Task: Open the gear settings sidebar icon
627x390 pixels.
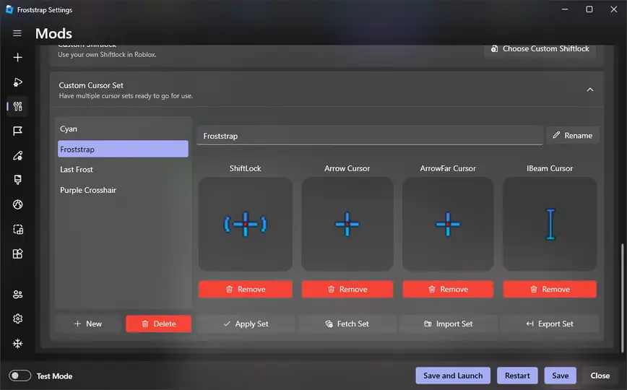Action: tap(17, 318)
